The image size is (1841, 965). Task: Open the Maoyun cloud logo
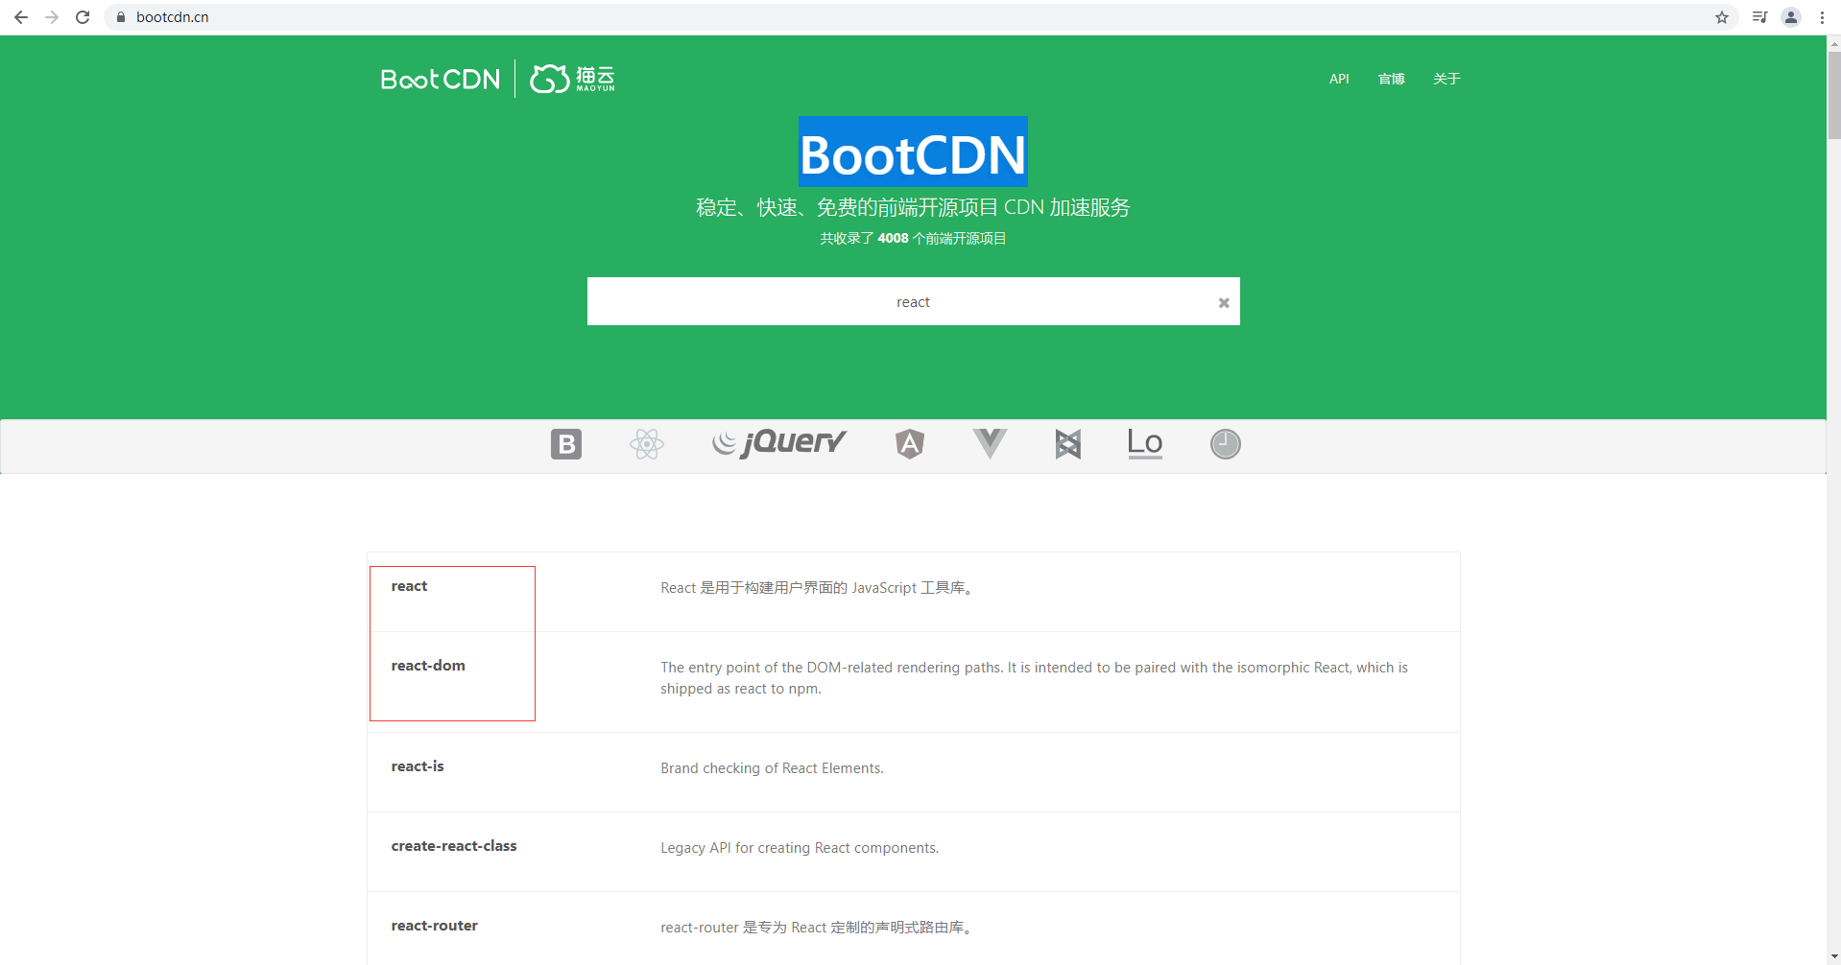click(573, 79)
